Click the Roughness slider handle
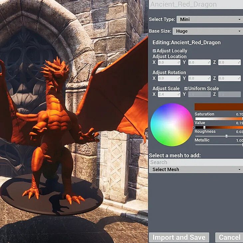The height and width of the screenshot is (243, 243). (x=226, y=136)
